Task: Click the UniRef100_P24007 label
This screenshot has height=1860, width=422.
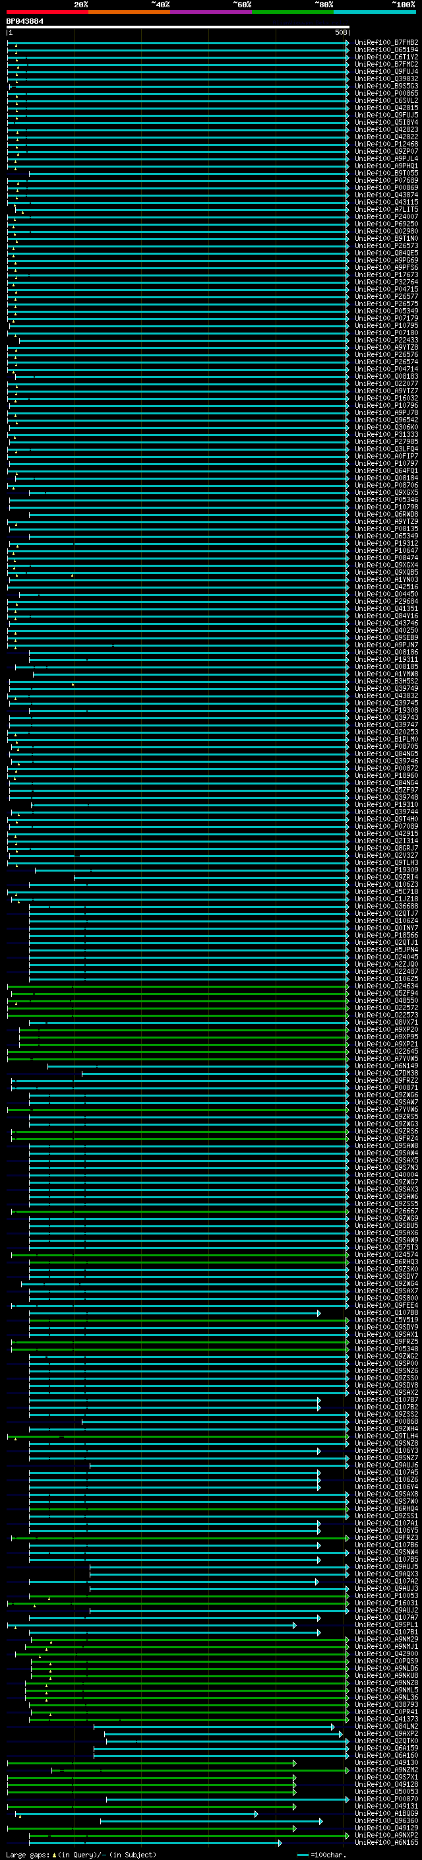Action: tap(386, 216)
